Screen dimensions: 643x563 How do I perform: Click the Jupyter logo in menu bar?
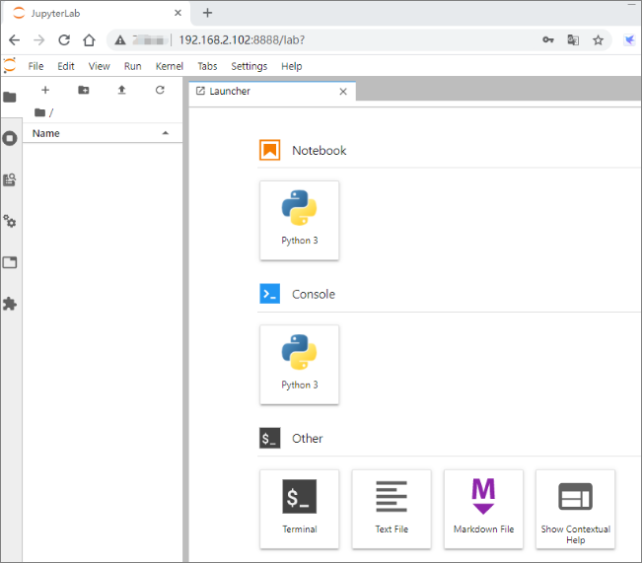tap(10, 66)
